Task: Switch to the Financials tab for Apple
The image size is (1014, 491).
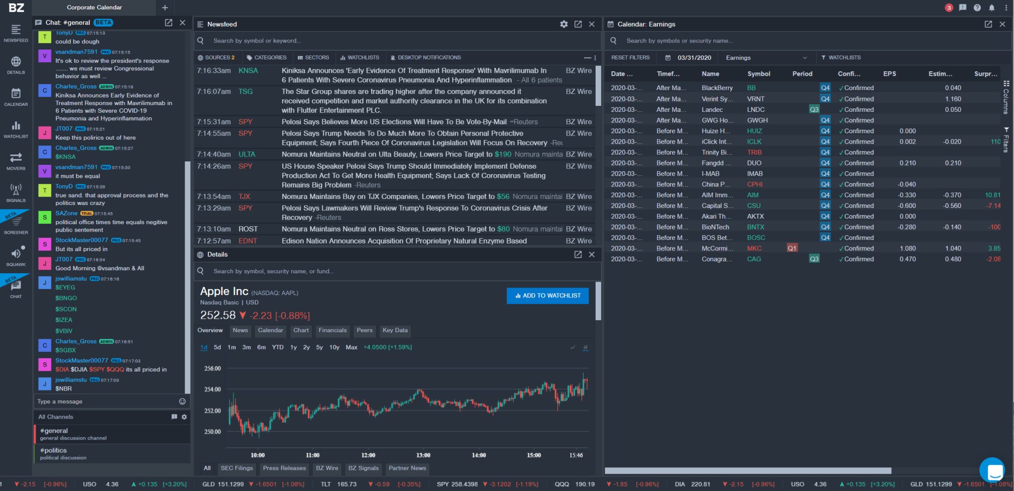Action: [332, 331]
